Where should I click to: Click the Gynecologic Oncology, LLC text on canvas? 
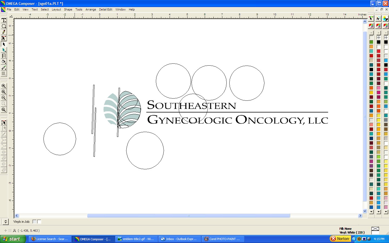click(x=238, y=120)
